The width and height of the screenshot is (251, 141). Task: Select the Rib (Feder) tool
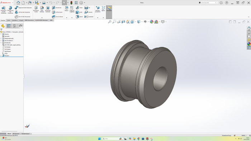tap(79, 8)
